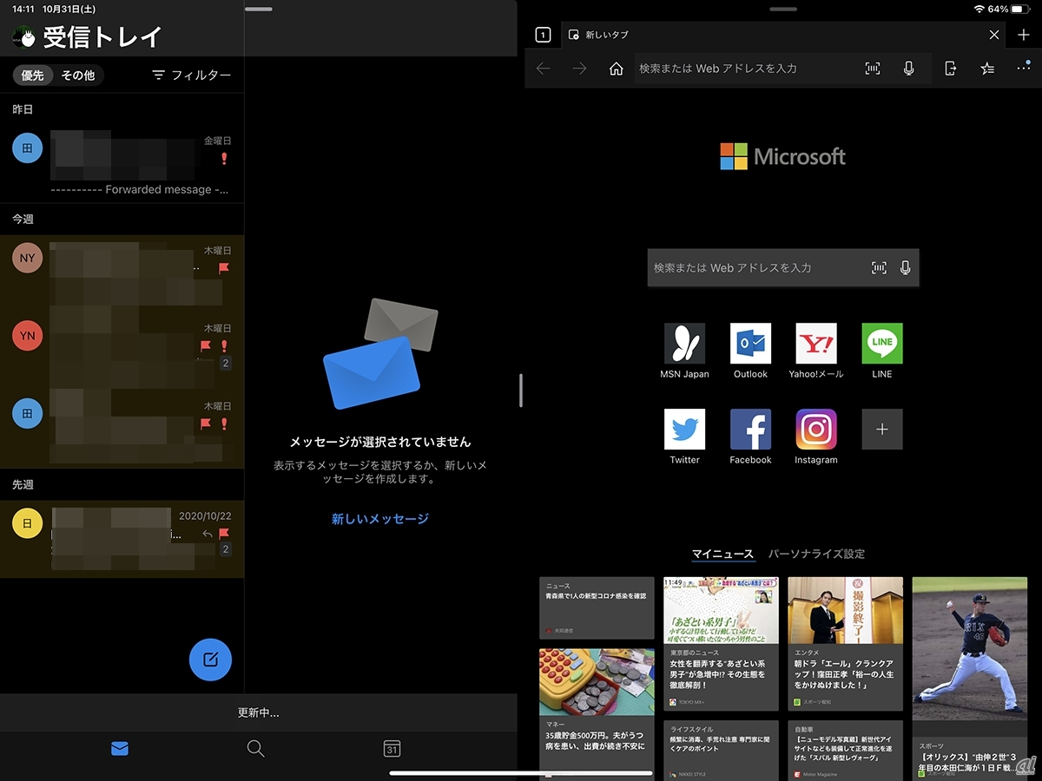Click the Edge home icon
The width and height of the screenshot is (1042, 781).
616,69
